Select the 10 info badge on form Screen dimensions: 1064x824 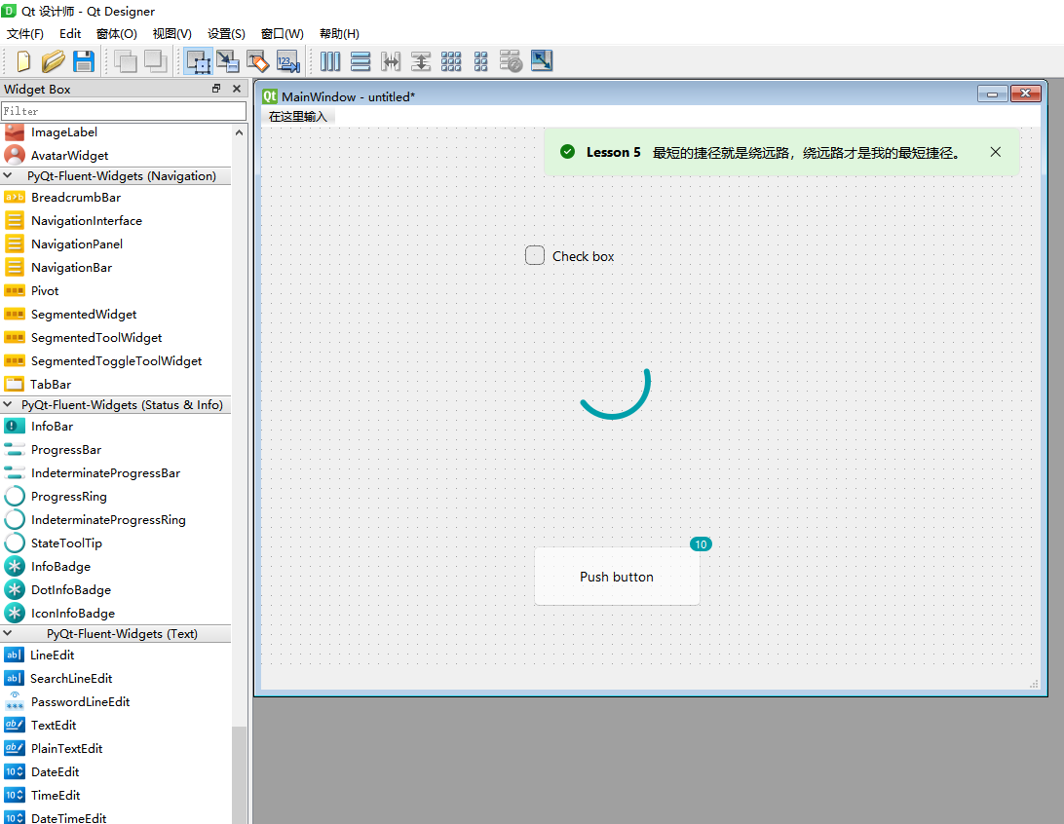coord(701,543)
